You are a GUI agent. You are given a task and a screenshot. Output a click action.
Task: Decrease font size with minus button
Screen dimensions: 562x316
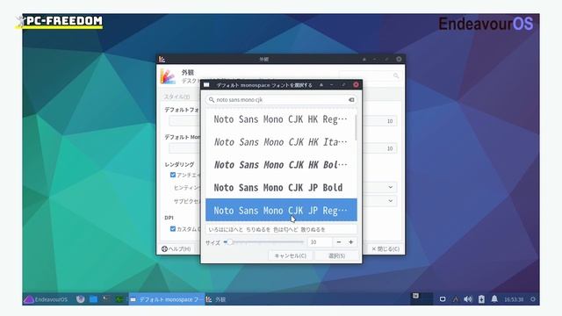339,242
